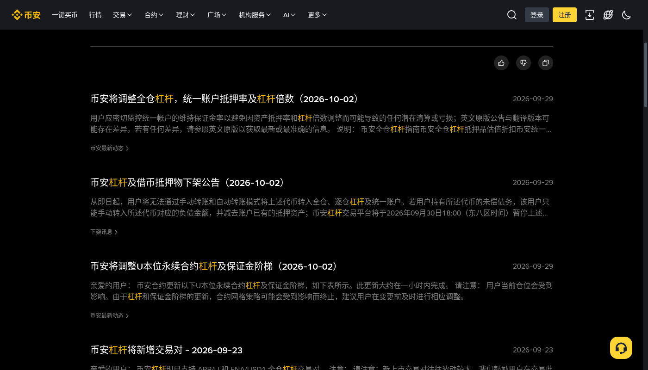Click the 2026-09-23 date label
648x370 pixels.
[x=533, y=350]
